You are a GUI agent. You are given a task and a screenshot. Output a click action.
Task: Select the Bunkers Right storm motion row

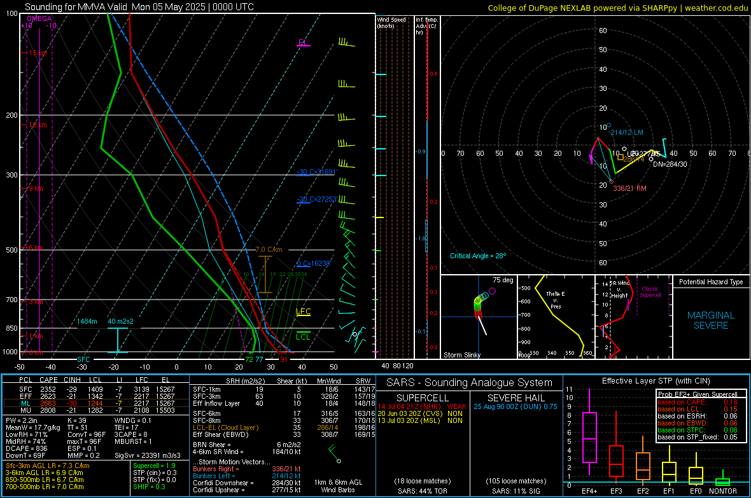pyautogui.click(x=247, y=469)
